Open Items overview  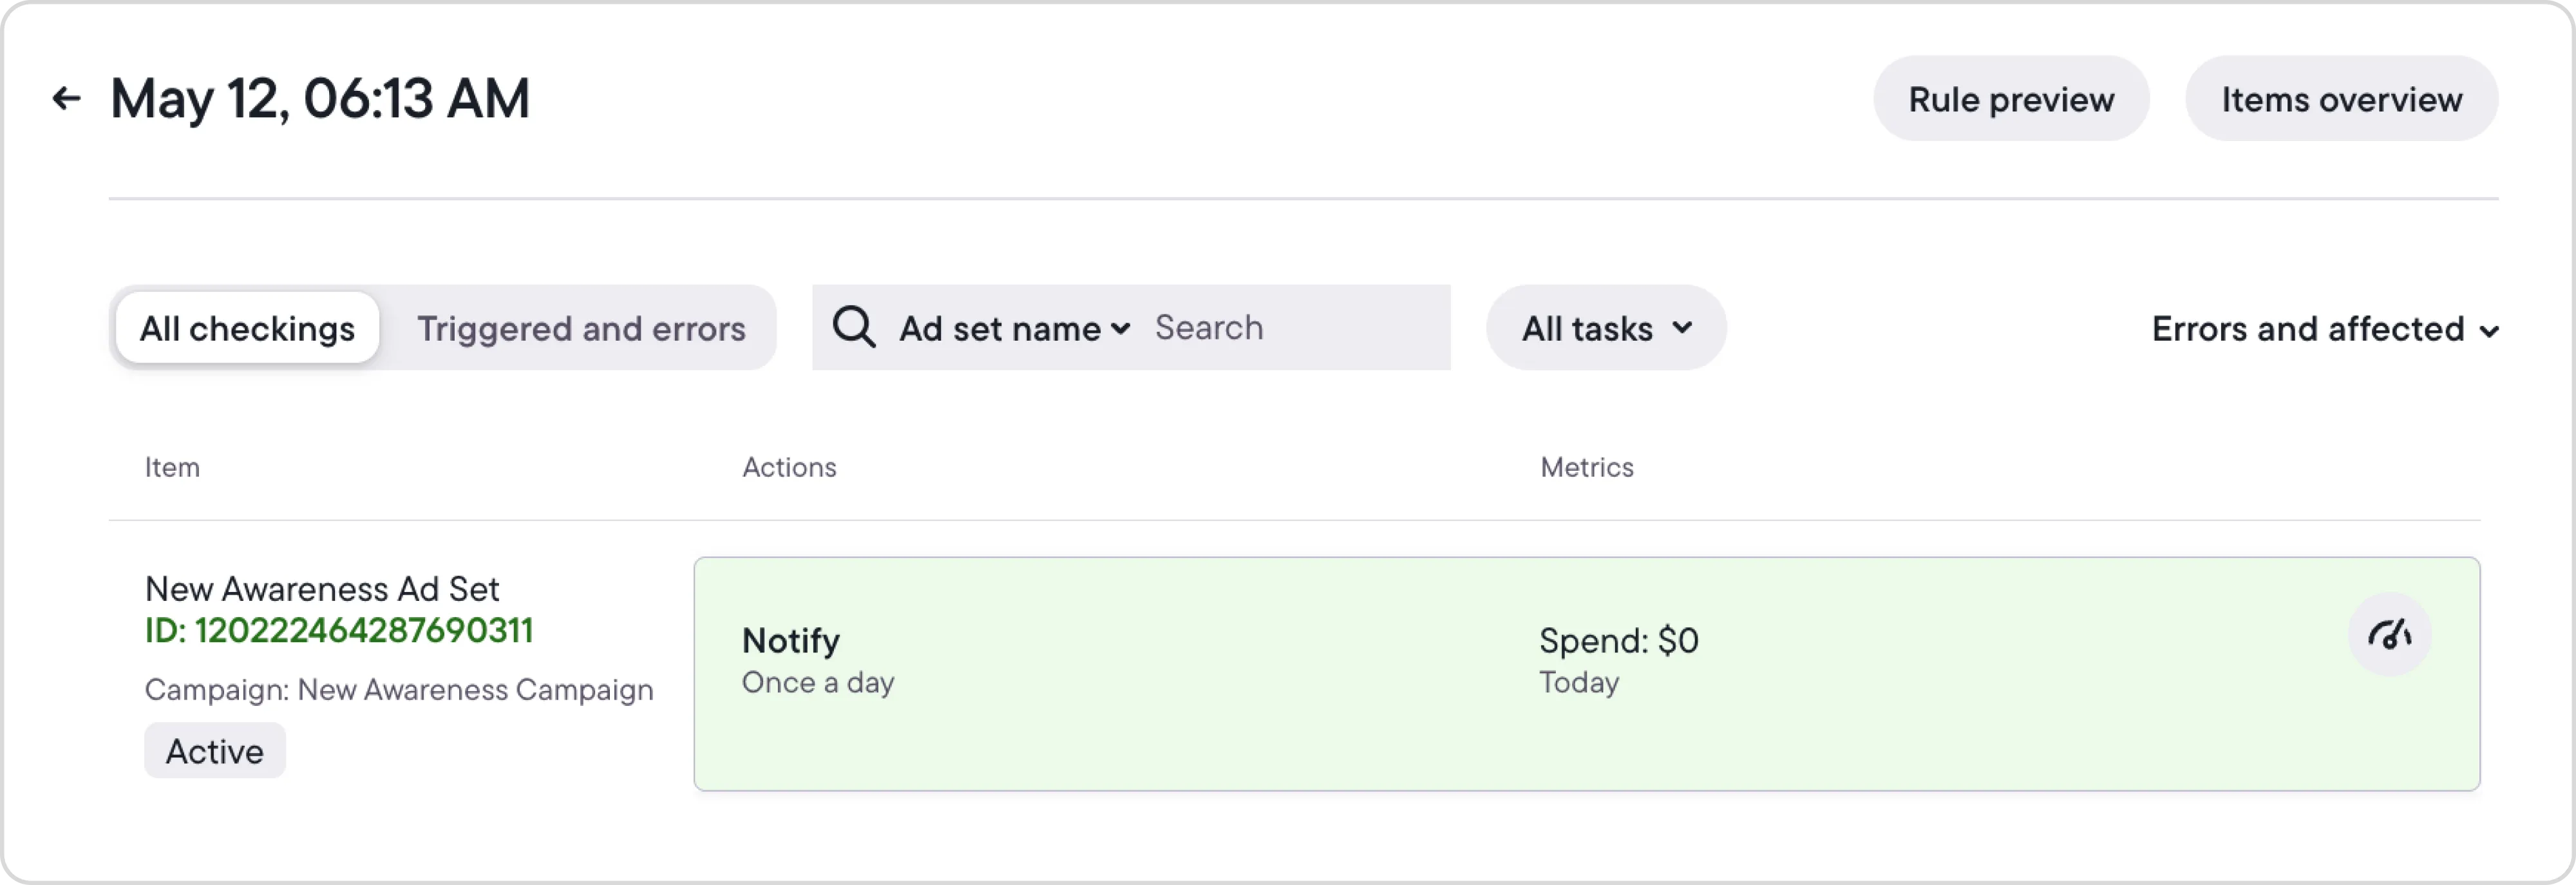point(2340,99)
